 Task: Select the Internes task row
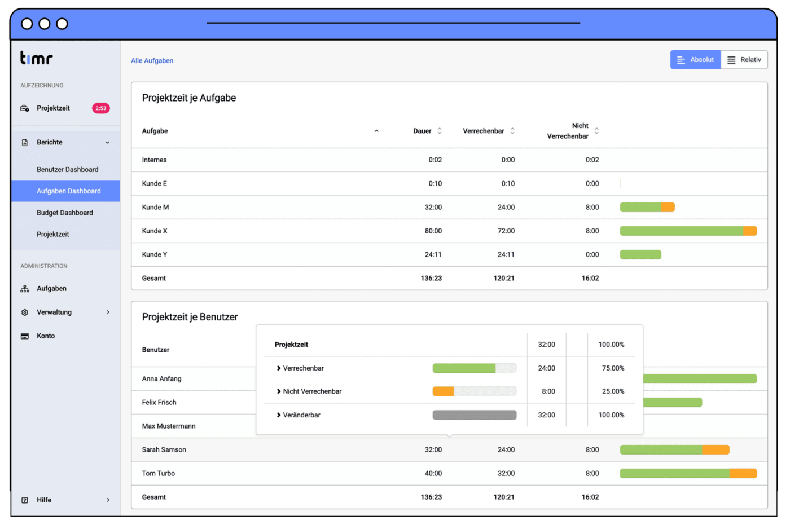coord(449,160)
